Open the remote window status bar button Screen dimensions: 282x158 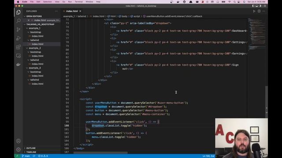(x=17, y=156)
